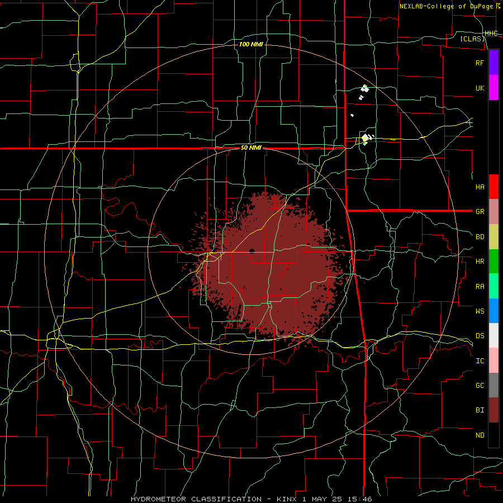This screenshot has height=503, width=503.
Task: Click the 'IC' legend label
Action: 480,361
